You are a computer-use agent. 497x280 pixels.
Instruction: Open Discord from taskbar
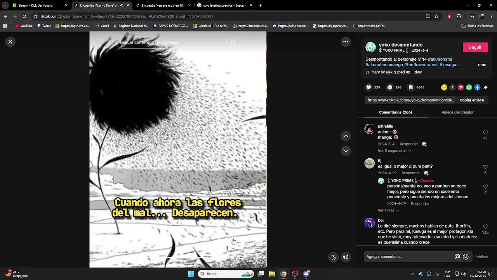click(306, 274)
